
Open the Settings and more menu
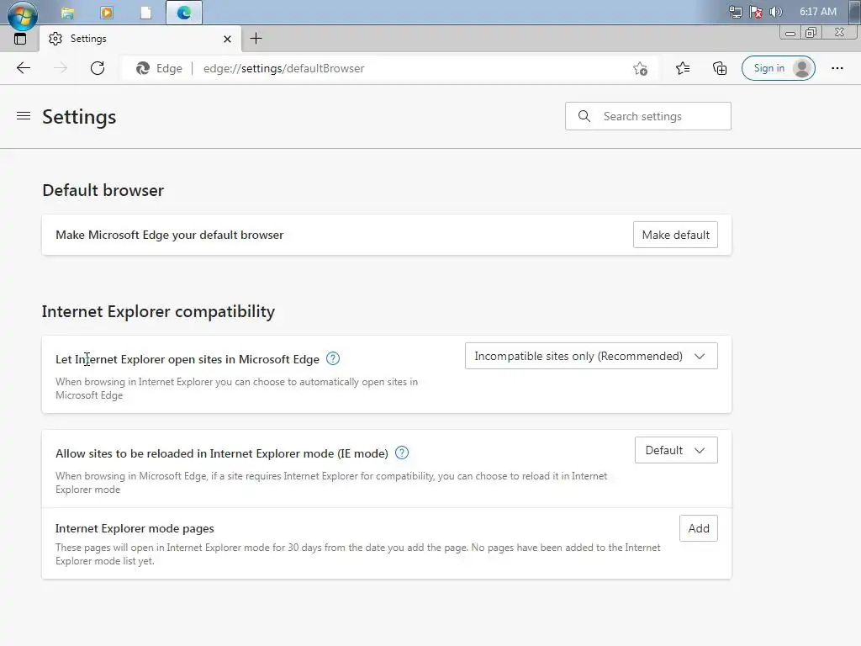point(837,68)
